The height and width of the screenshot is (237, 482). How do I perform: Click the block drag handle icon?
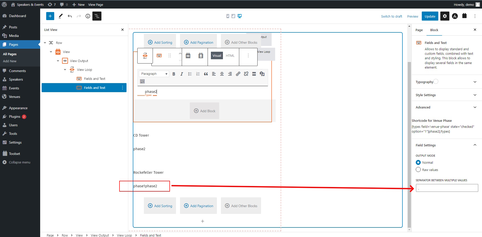(x=170, y=55)
